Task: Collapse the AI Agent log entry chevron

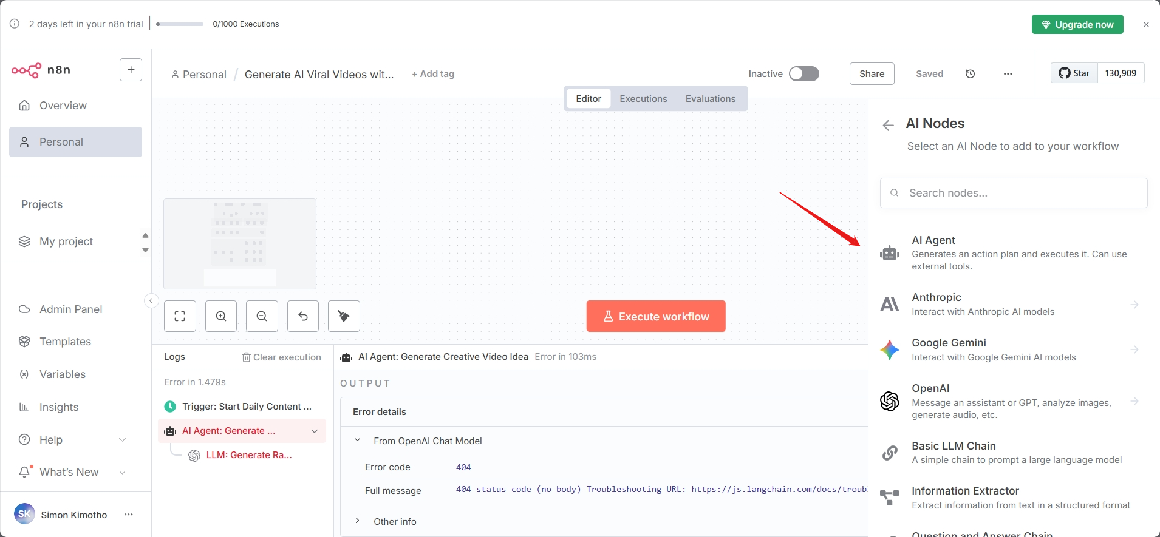Action: (x=315, y=431)
